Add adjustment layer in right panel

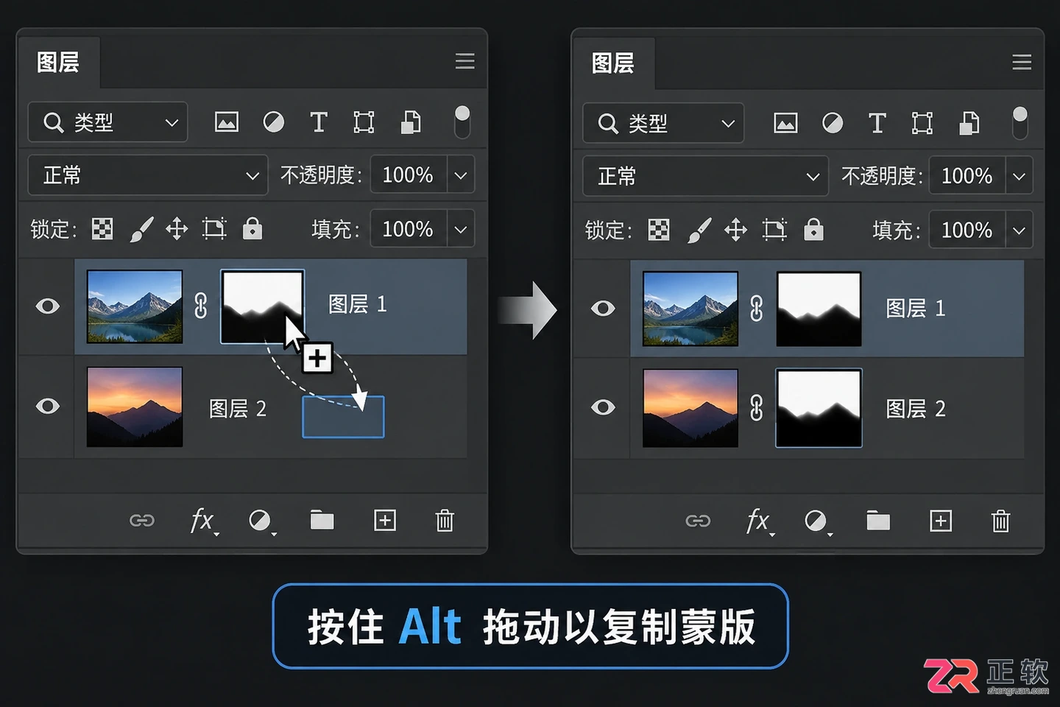click(816, 521)
